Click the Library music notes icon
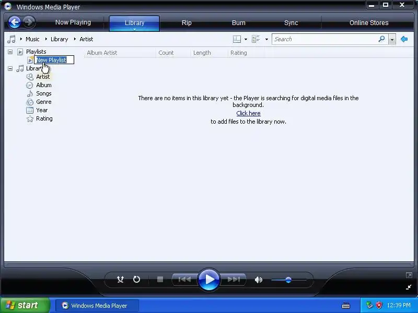 20,68
